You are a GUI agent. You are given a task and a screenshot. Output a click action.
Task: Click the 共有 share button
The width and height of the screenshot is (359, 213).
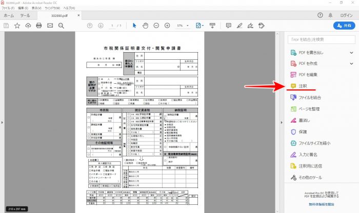(x=344, y=26)
